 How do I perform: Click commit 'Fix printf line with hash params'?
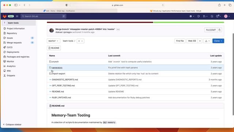[123, 67]
